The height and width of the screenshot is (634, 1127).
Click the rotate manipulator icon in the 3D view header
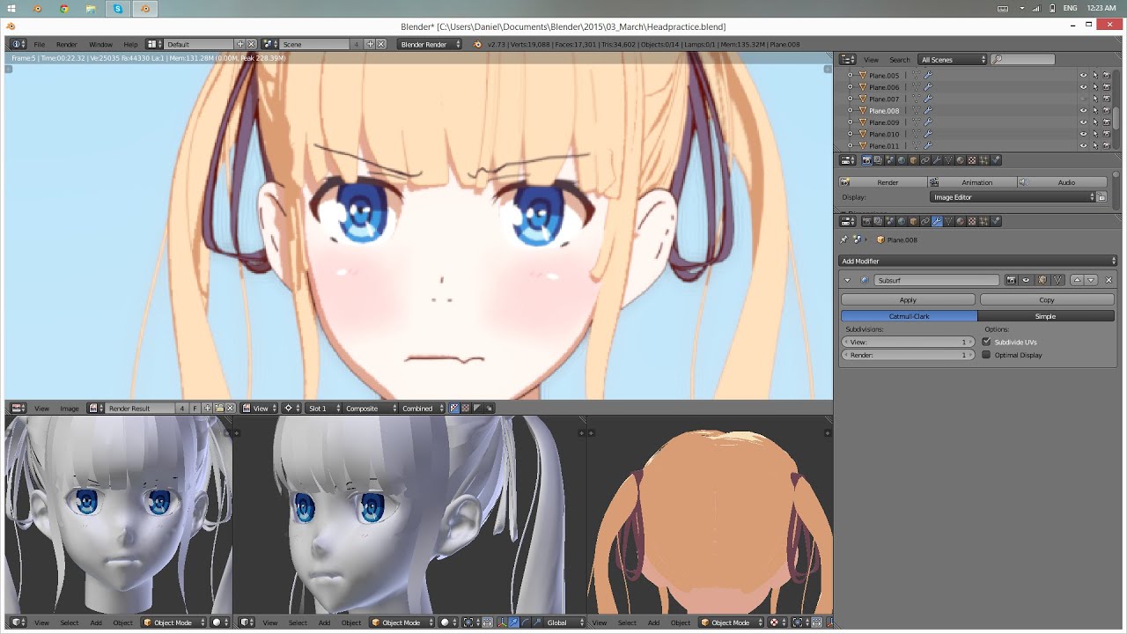click(x=526, y=623)
